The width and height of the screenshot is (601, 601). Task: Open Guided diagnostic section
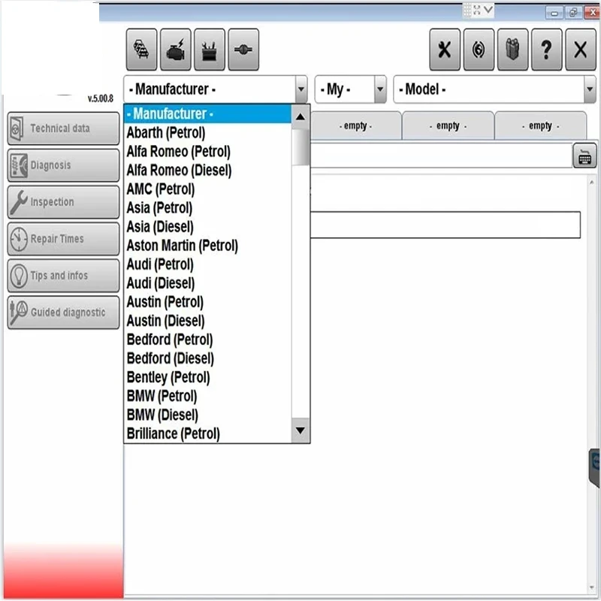(64, 313)
